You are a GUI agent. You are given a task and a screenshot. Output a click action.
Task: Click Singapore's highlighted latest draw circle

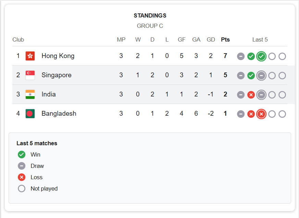pos(261,76)
